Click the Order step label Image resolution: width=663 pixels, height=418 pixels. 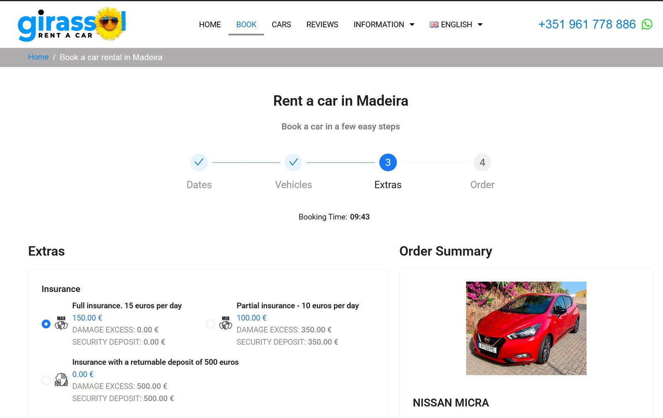click(482, 185)
